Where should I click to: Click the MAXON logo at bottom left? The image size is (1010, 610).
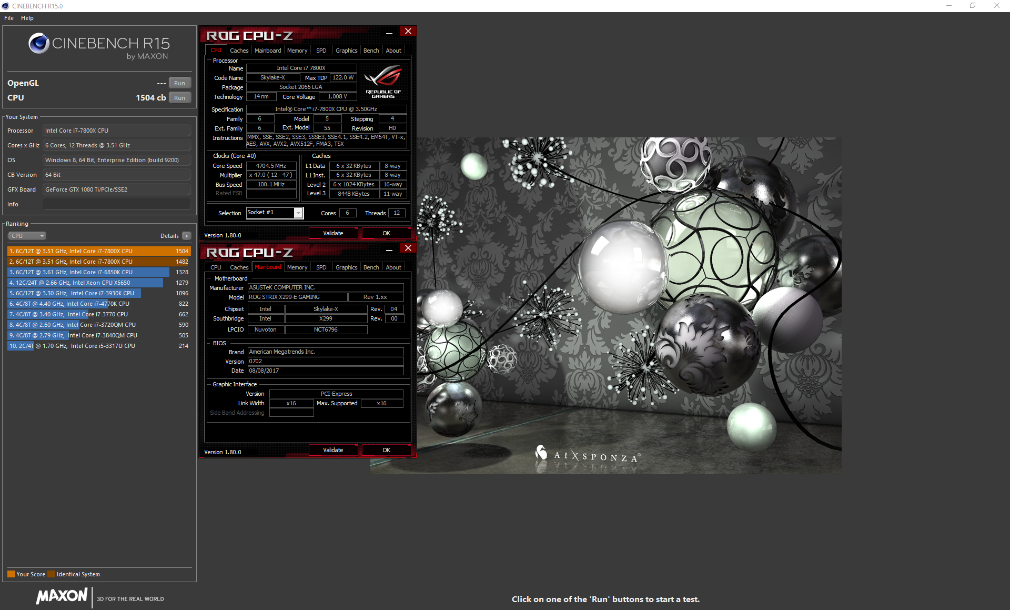coord(62,596)
